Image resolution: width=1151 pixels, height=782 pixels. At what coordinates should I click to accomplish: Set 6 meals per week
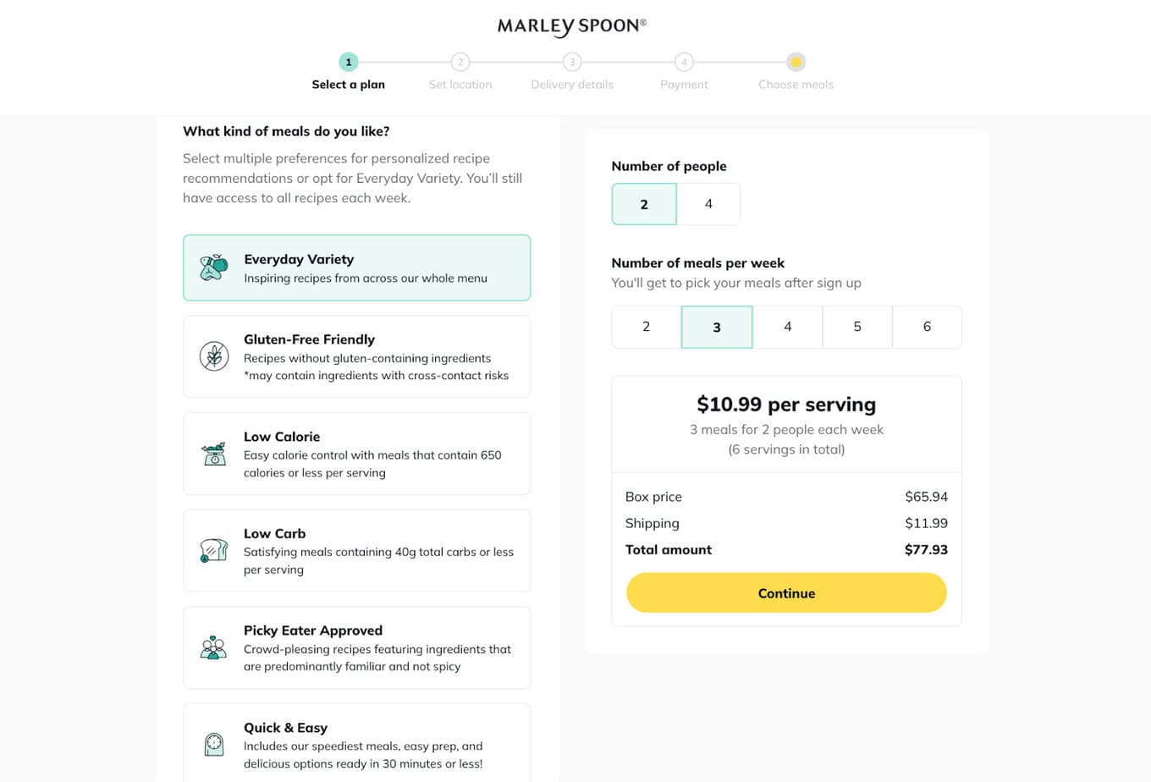pyautogui.click(x=927, y=327)
